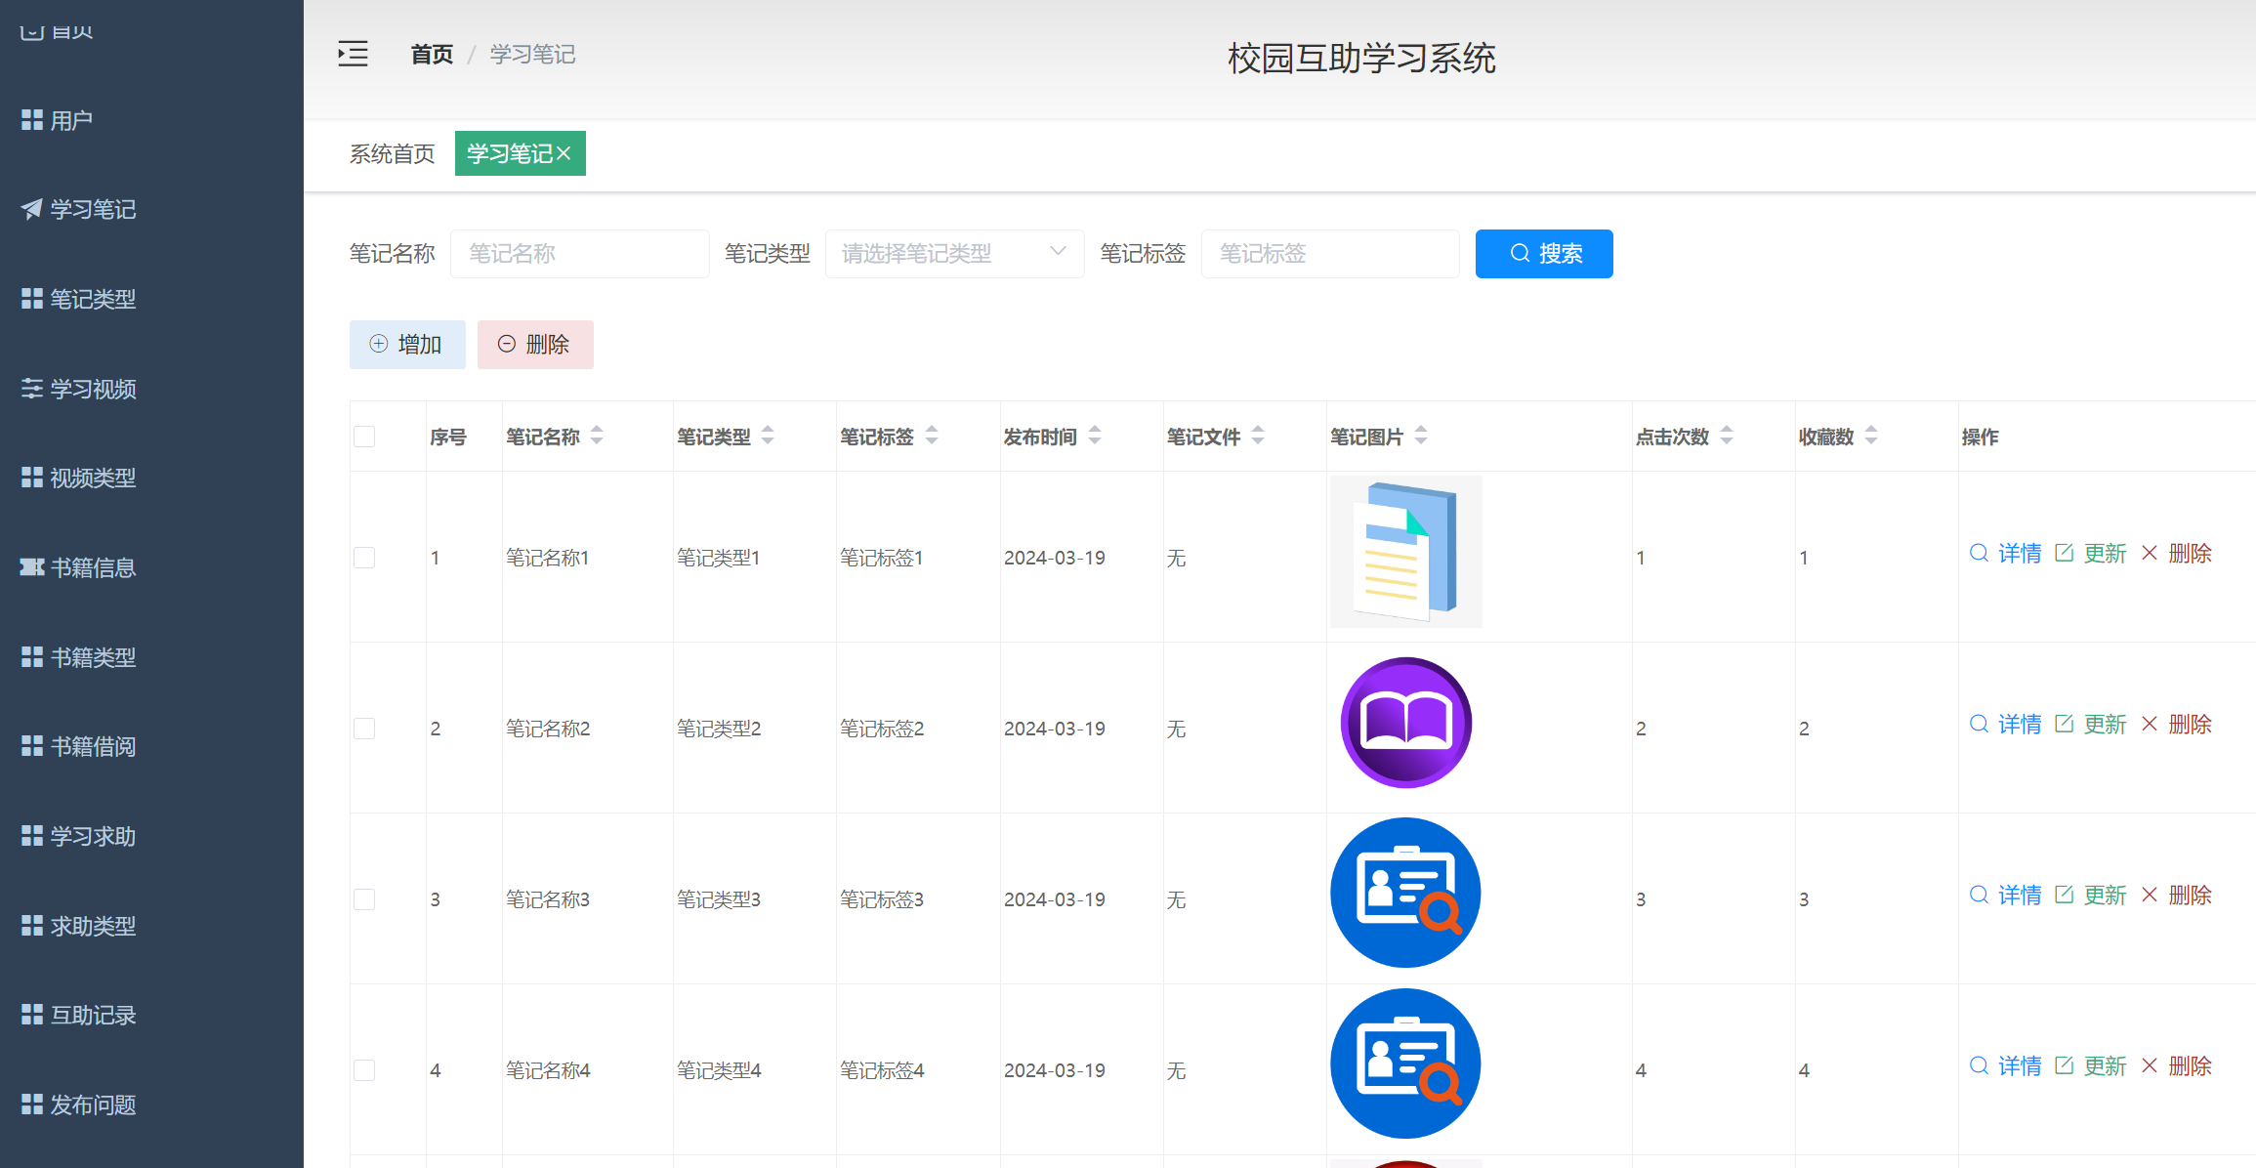Open the 书籍信息 sidebar entry

(92, 567)
